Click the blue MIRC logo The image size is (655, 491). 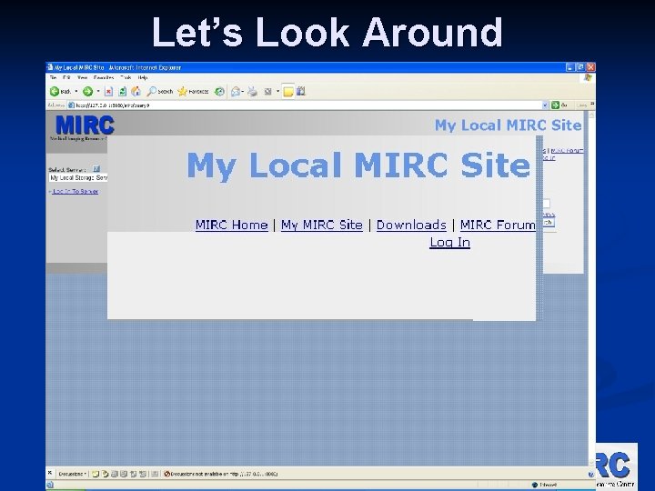coord(85,125)
